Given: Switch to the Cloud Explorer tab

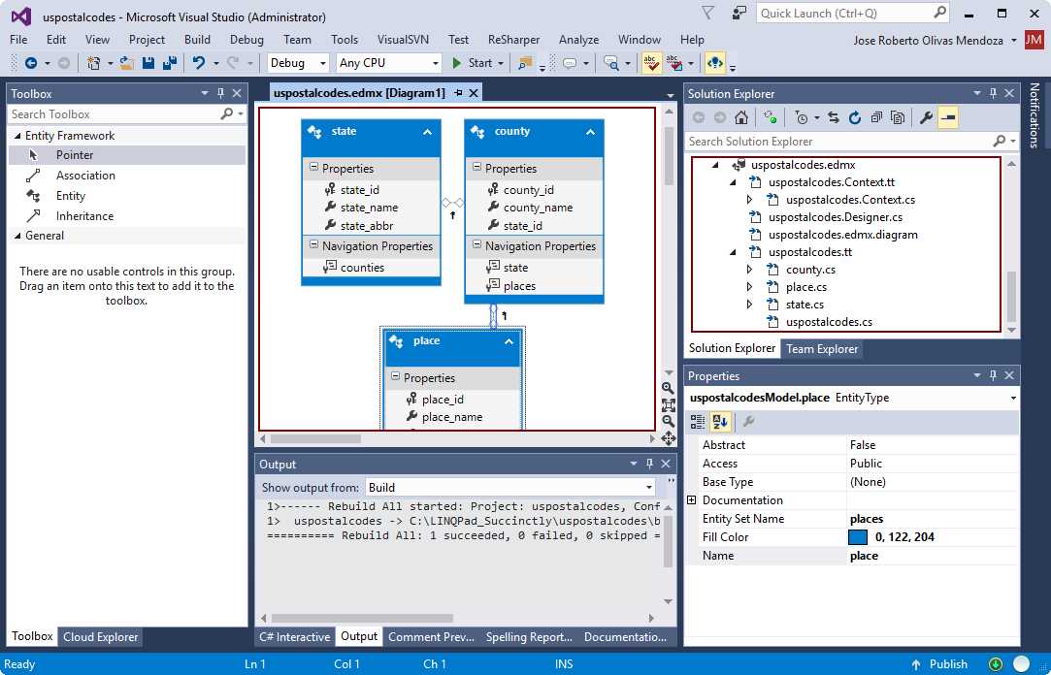Looking at the screenshot, I should 101,637.
